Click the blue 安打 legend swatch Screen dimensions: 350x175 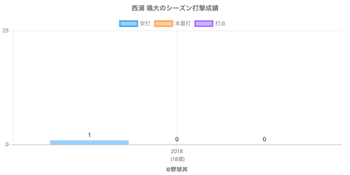tap(128, 24)
